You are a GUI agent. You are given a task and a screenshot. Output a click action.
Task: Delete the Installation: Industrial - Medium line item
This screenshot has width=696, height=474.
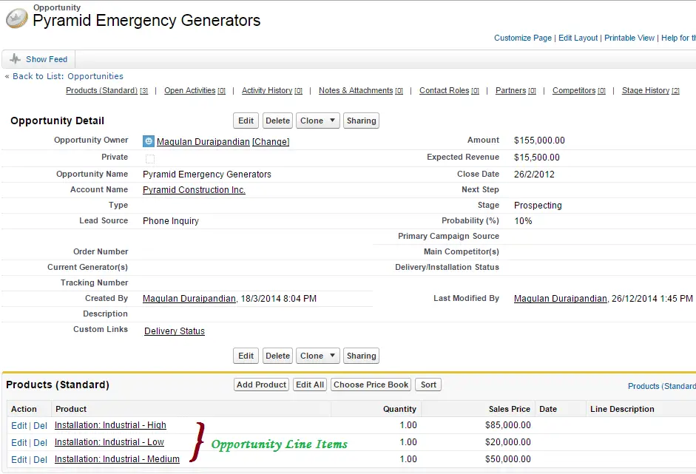tap(41, 460)
